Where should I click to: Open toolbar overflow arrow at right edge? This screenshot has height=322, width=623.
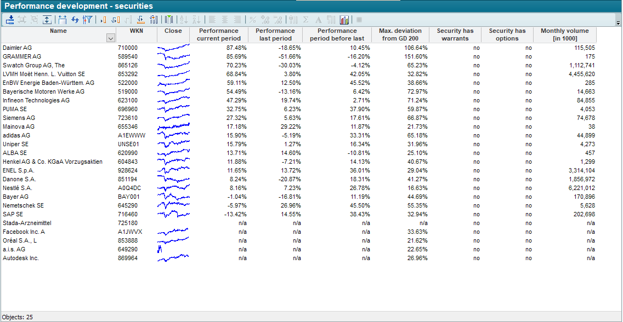coord(618,23)
